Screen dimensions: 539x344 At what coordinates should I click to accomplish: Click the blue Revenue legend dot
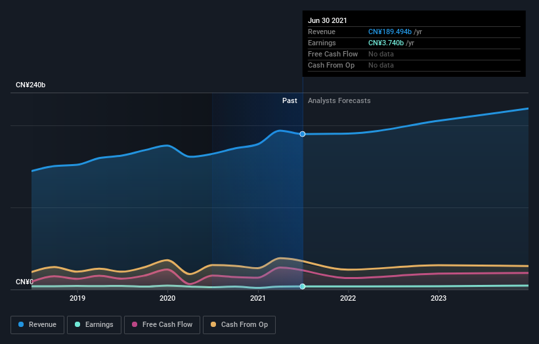[21, 324]
